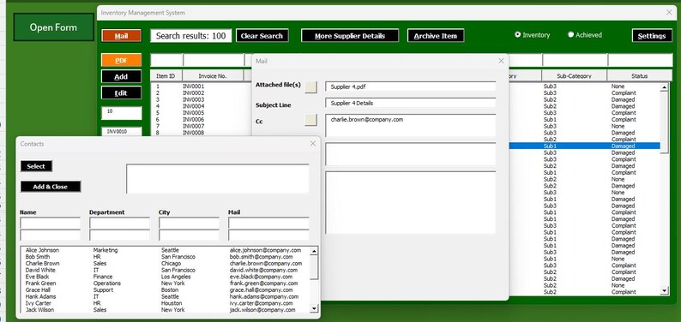Click the Attached file(s) browse button
The height and width of the screenshot is (322, 681).
click(x=311, y=87)
